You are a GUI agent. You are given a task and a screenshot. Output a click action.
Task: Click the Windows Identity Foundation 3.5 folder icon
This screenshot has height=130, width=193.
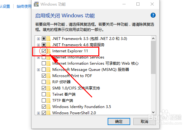[48, 106]
